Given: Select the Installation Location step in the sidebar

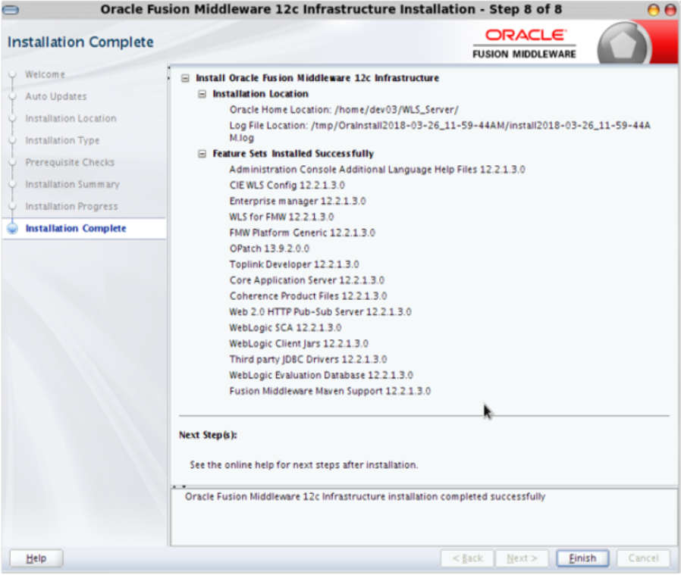Looking at the screenshot, I should click(x=71, y=118).
